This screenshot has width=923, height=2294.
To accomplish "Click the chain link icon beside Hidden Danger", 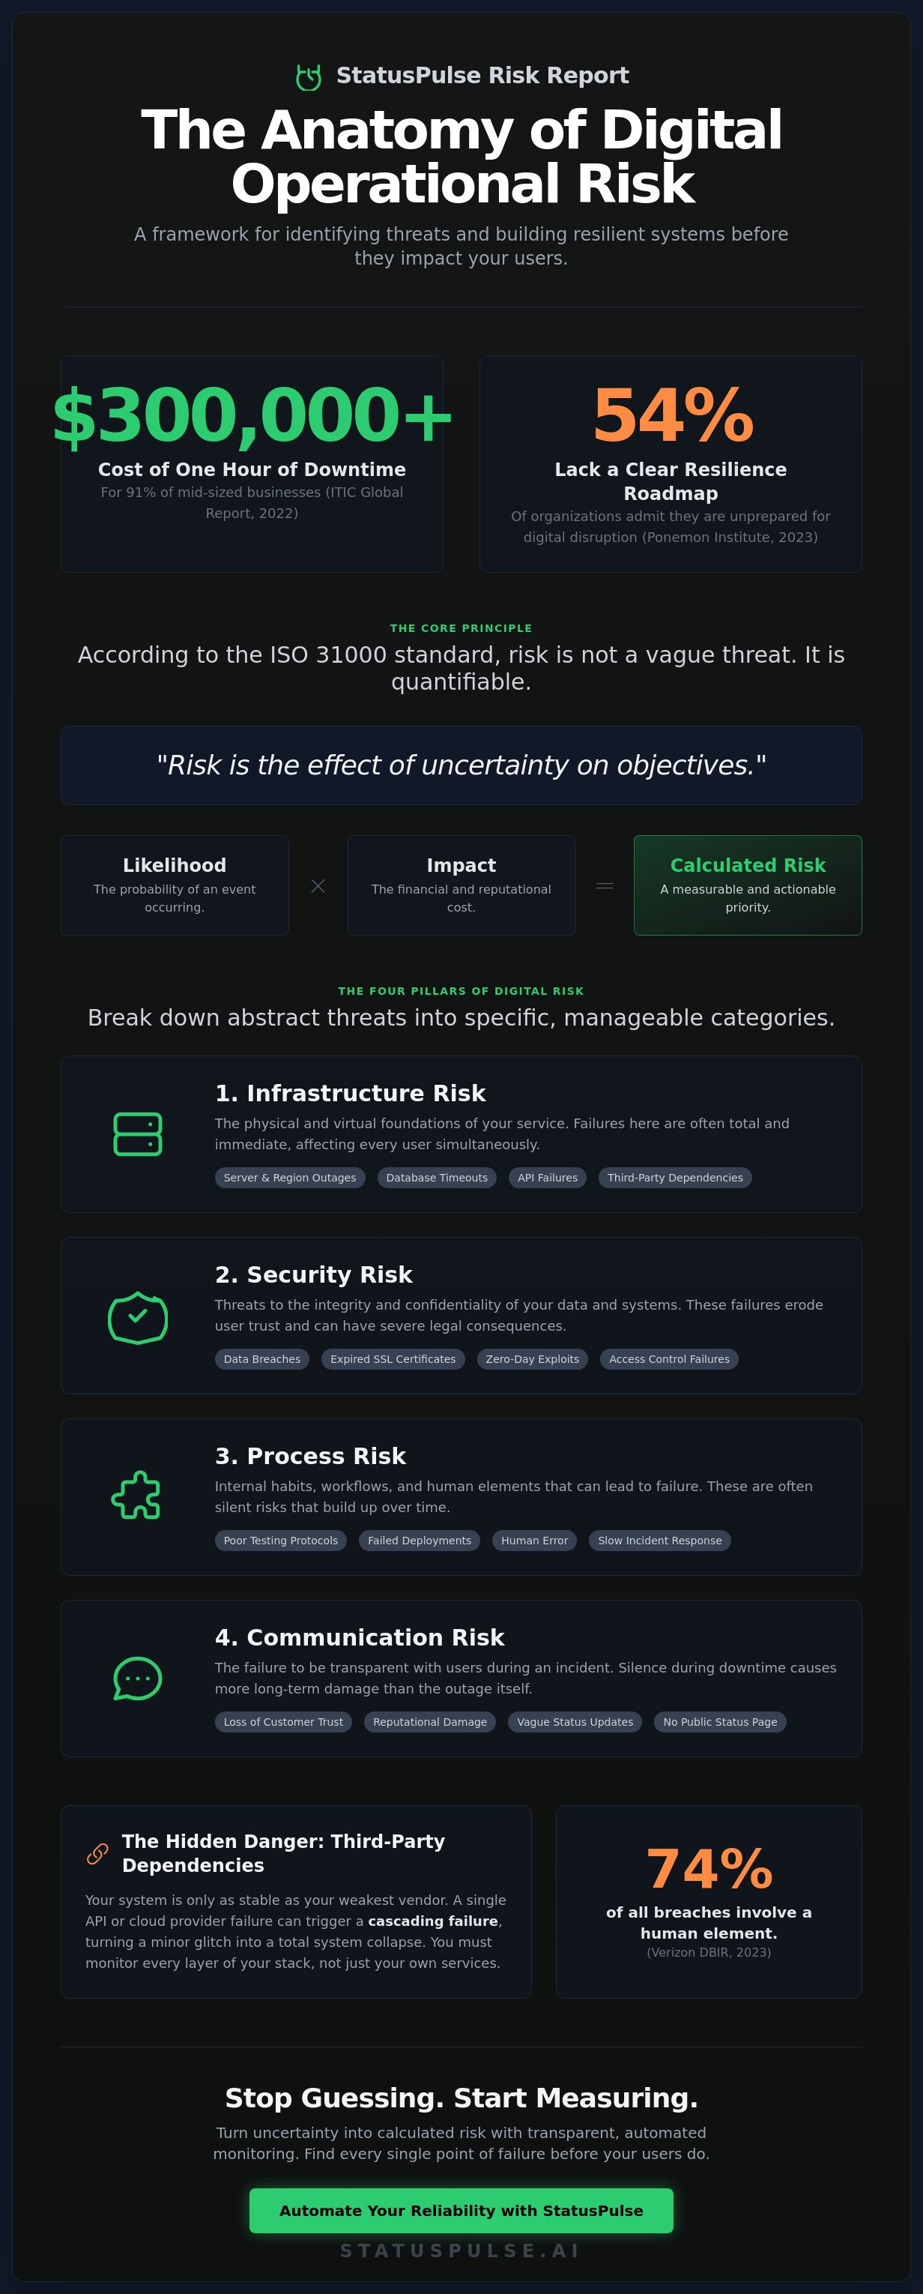I will click(x=98, y=1853).
